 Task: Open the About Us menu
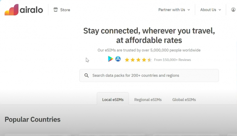(208, 10)
